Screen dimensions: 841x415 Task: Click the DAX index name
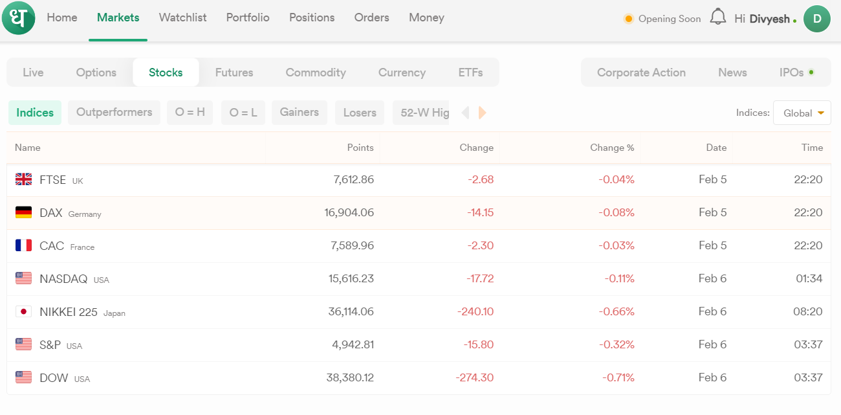pos(51,213)
